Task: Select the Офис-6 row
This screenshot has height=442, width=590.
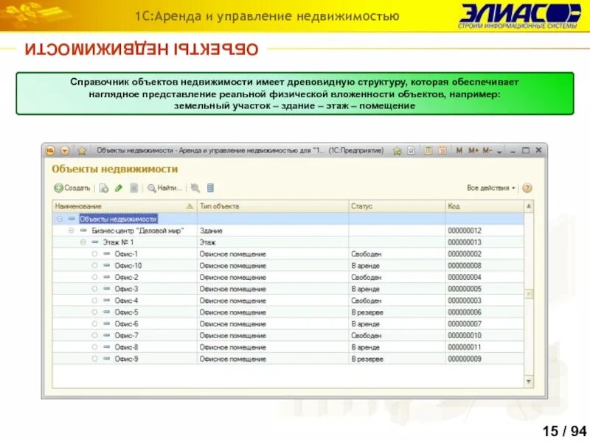Action: [x=288, y=323]
